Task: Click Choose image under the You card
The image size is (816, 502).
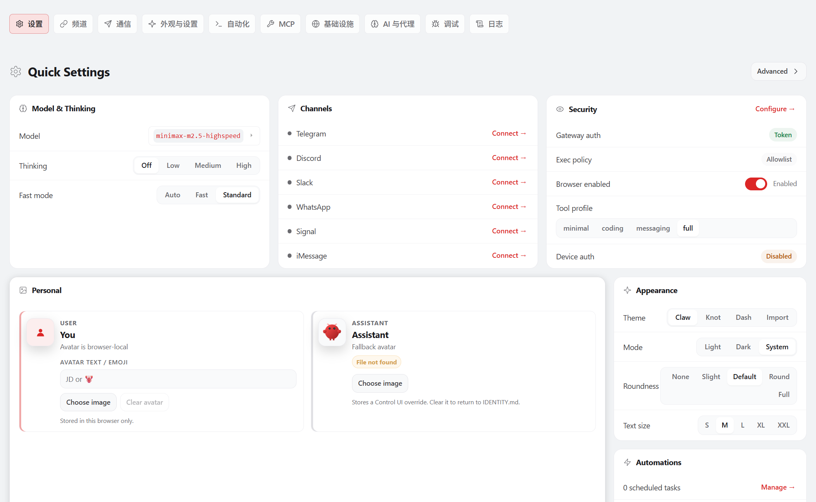Action: (x=88, y=402)
